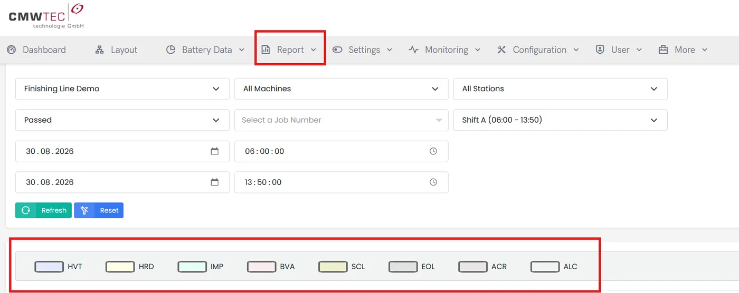739x293 pixels.
Task: Click the Reset button
Action: (99, 210)
